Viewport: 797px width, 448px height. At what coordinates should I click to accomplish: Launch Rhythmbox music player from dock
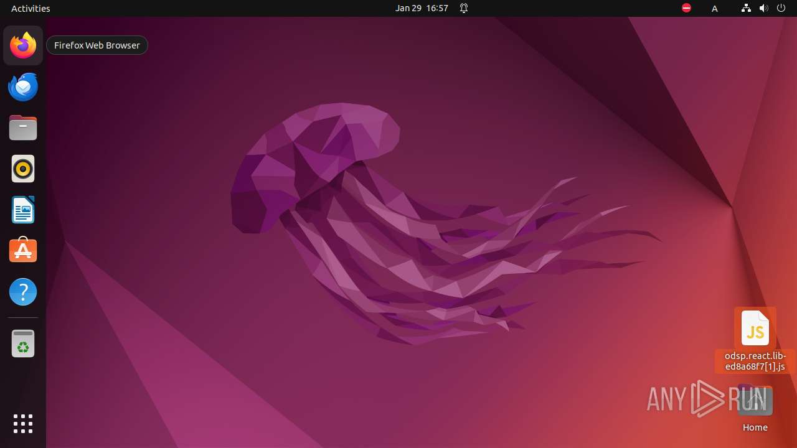(23, 169)
